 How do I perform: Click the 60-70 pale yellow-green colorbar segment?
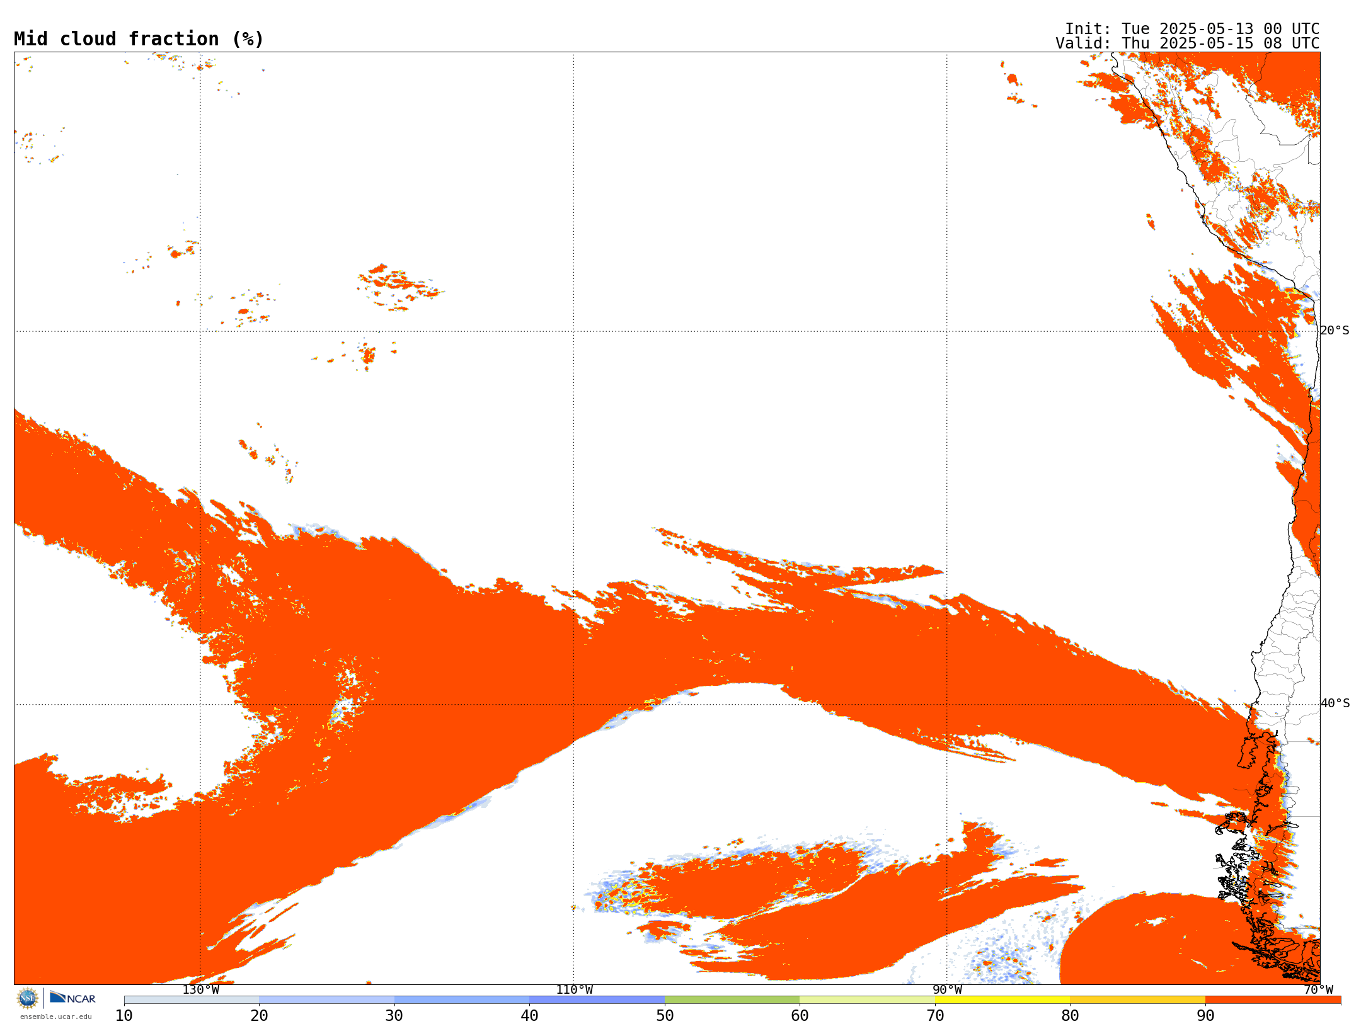pyautogui.click(x=867, y=1000)
